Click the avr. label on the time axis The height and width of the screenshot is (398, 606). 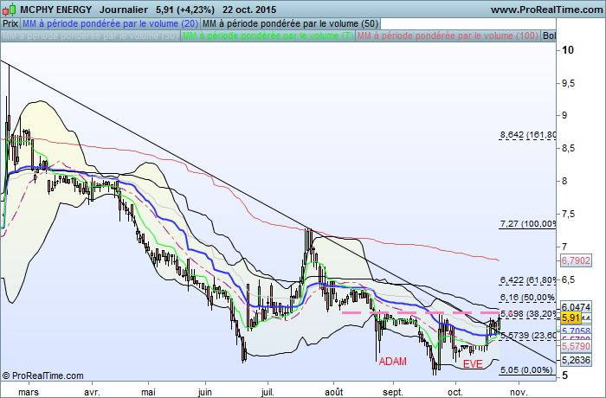tap(92, 392)
